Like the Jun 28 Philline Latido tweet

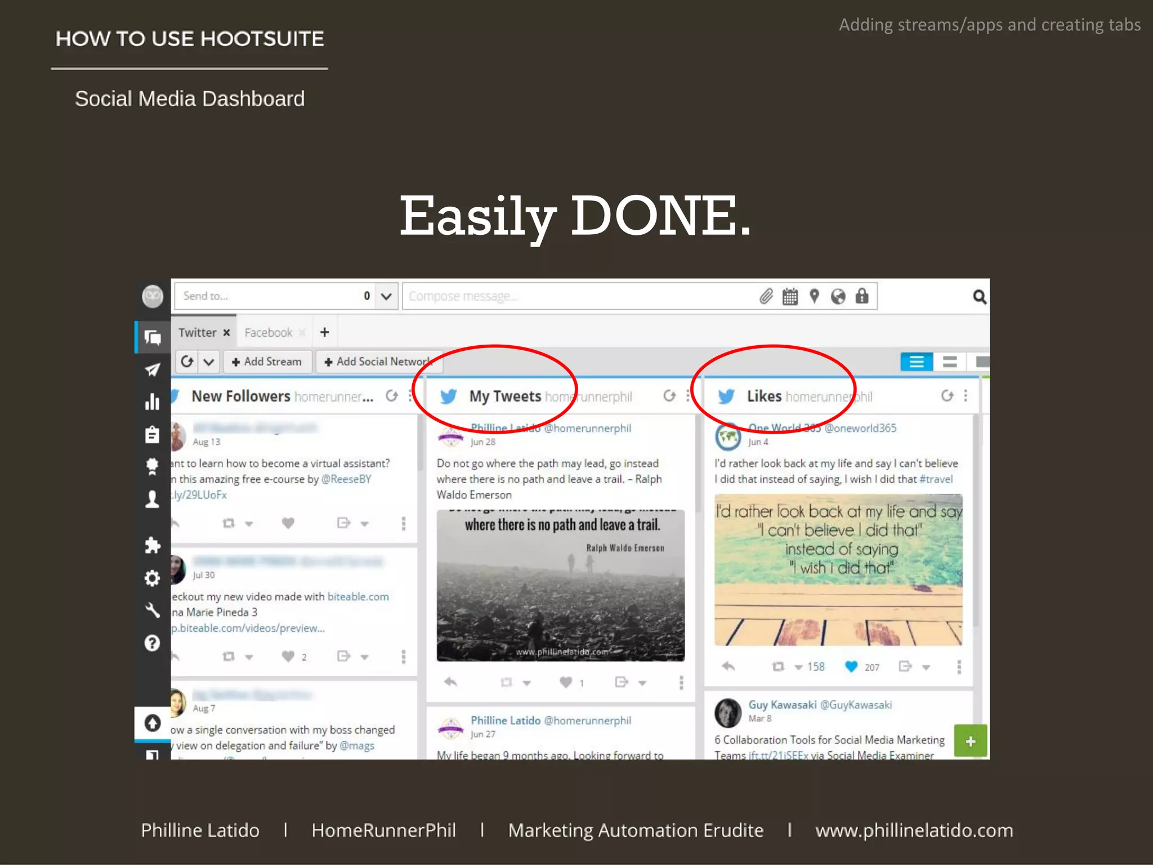[566, 682]
